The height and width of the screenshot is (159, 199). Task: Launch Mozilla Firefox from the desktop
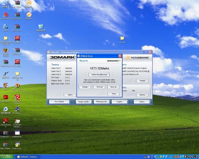tap(6, 52)
